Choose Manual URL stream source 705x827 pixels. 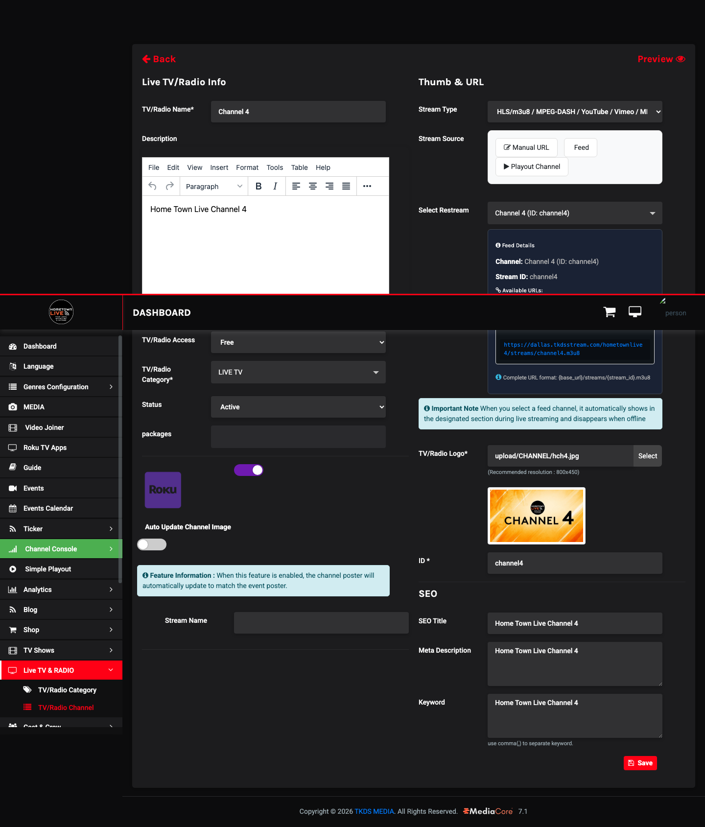click(526, 147)
